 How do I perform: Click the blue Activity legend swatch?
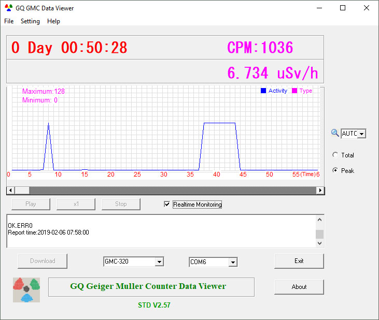coord(263,91)
